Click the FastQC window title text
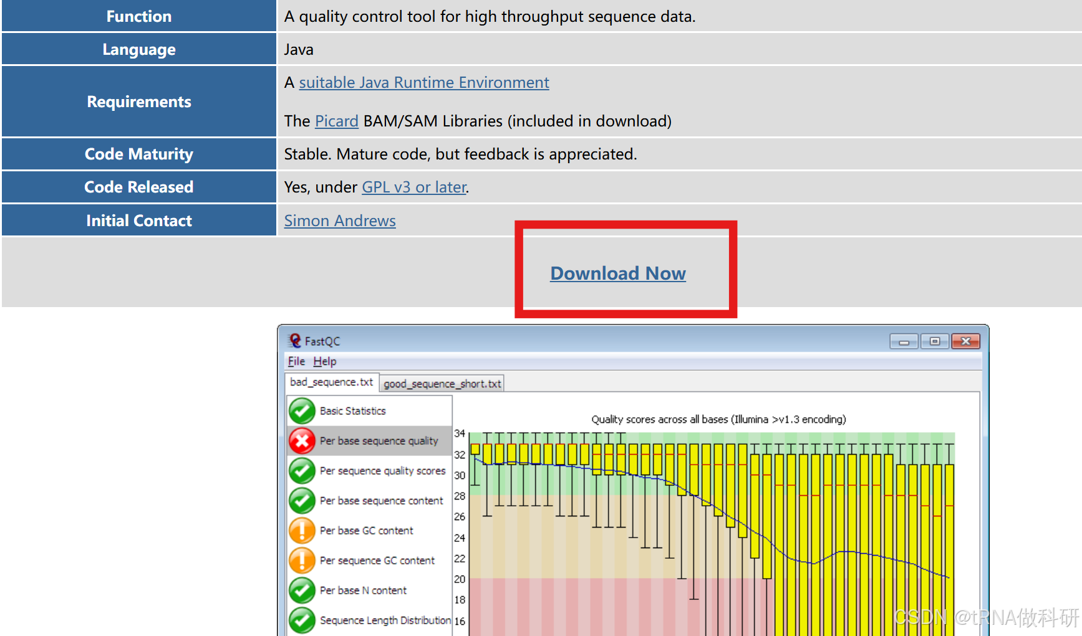The image size is (1082, 636). (322, 341)
